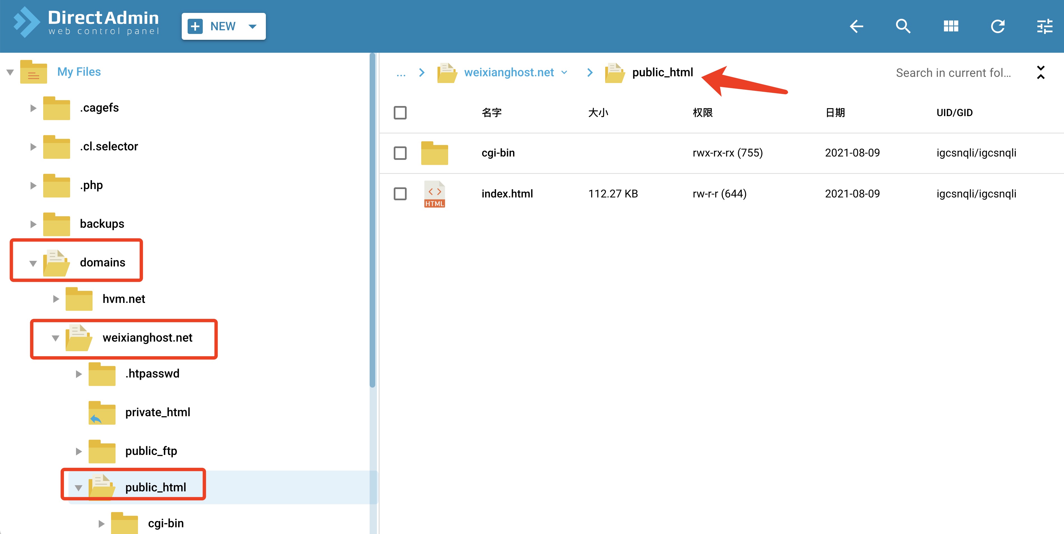1064x534 pixels.
Task: Collapse the domains folder tree arrow
Action: point(33,263)
